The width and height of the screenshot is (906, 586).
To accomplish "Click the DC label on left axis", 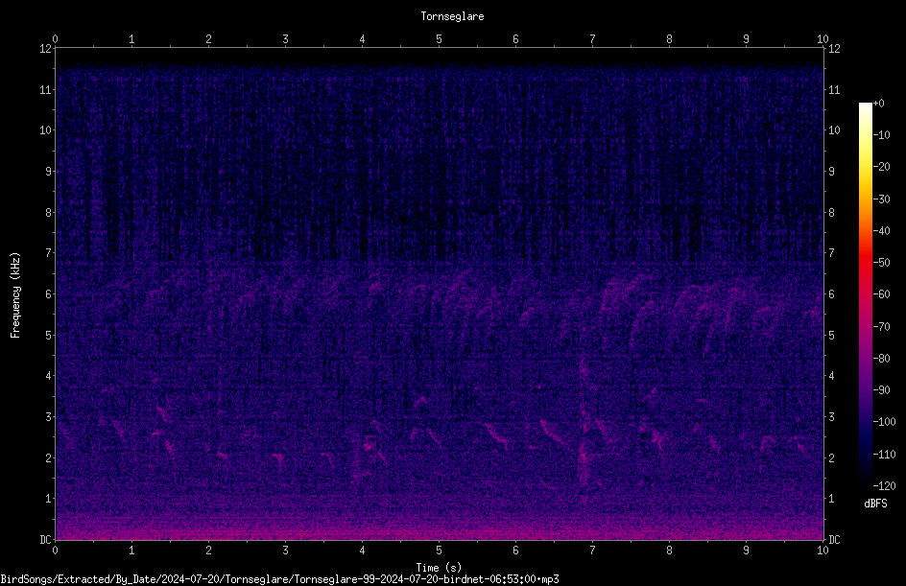I will click(x=45, y=539).
